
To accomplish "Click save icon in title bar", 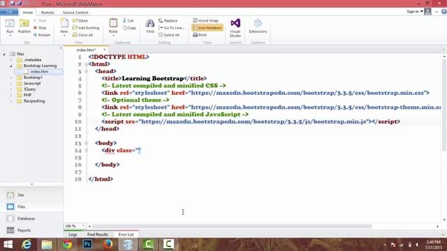I will click(x=13, y=3).
